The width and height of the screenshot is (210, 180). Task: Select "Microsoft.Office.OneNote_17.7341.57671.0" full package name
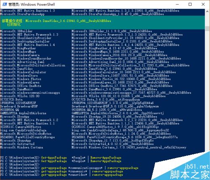tap(122, 86)
